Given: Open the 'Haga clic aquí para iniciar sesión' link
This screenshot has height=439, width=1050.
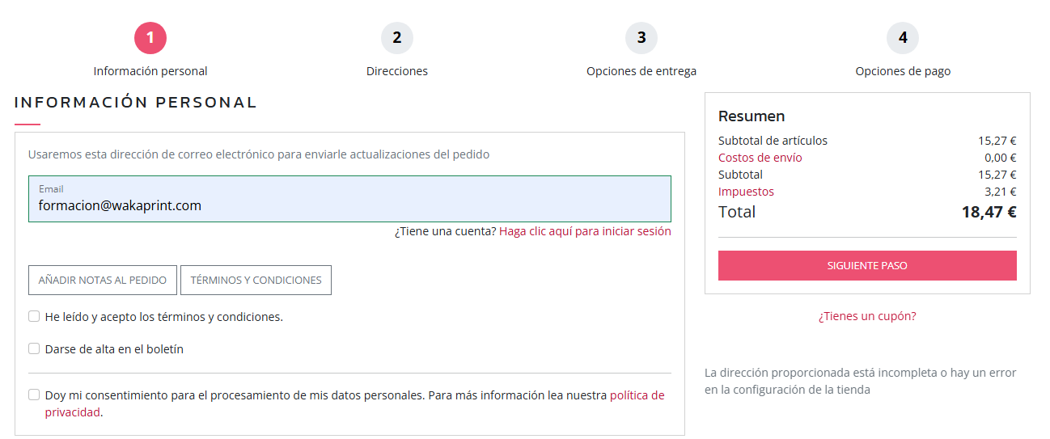Looking at the screenshot, I should 585,231.
